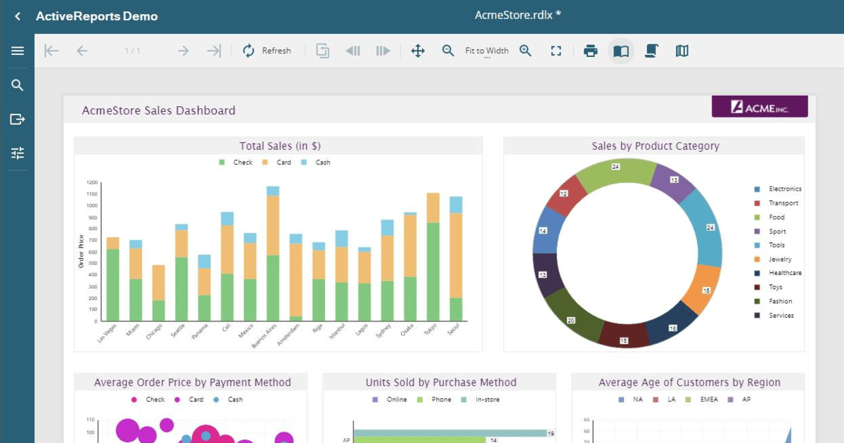Open the Fit to Width zoom dropdown

[x=487, y=51]
